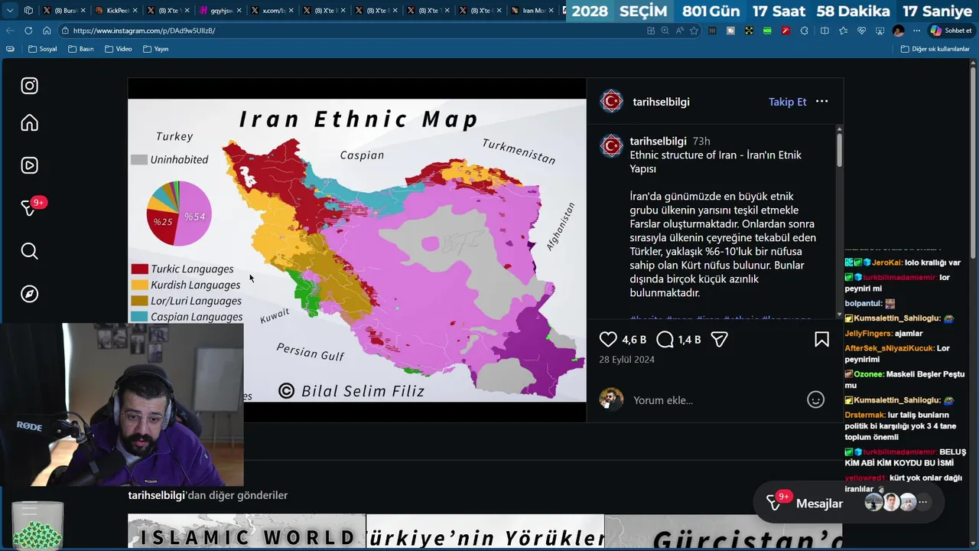Open the apps icon in the address bar

[x=651, y=31]
